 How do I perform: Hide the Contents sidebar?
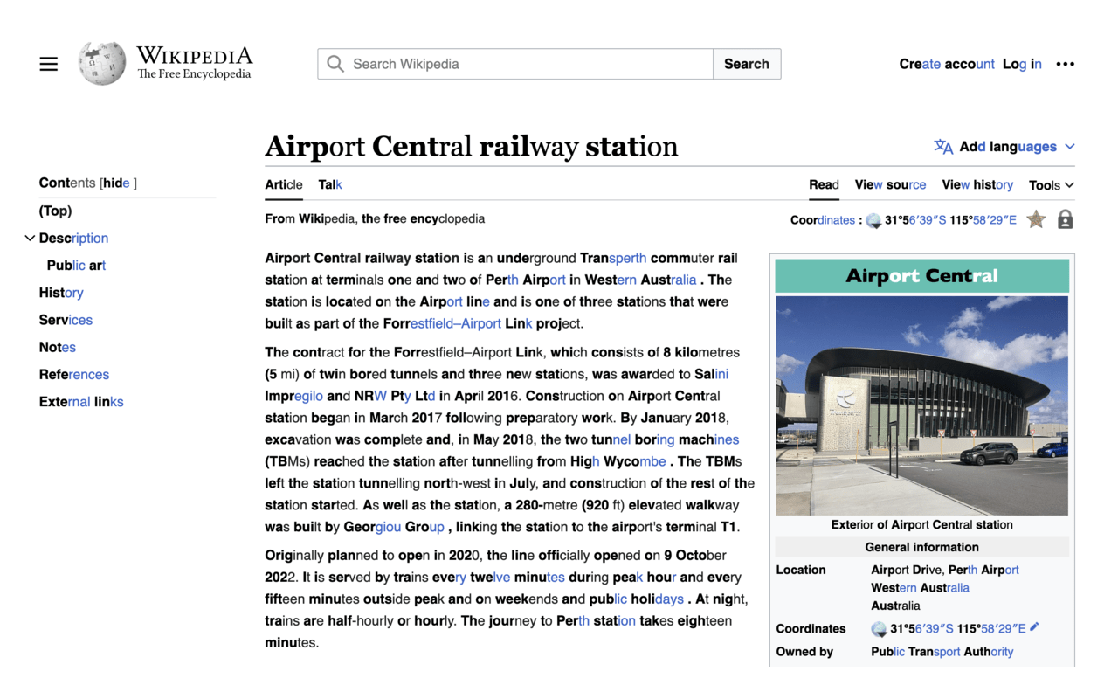[118, 183]
